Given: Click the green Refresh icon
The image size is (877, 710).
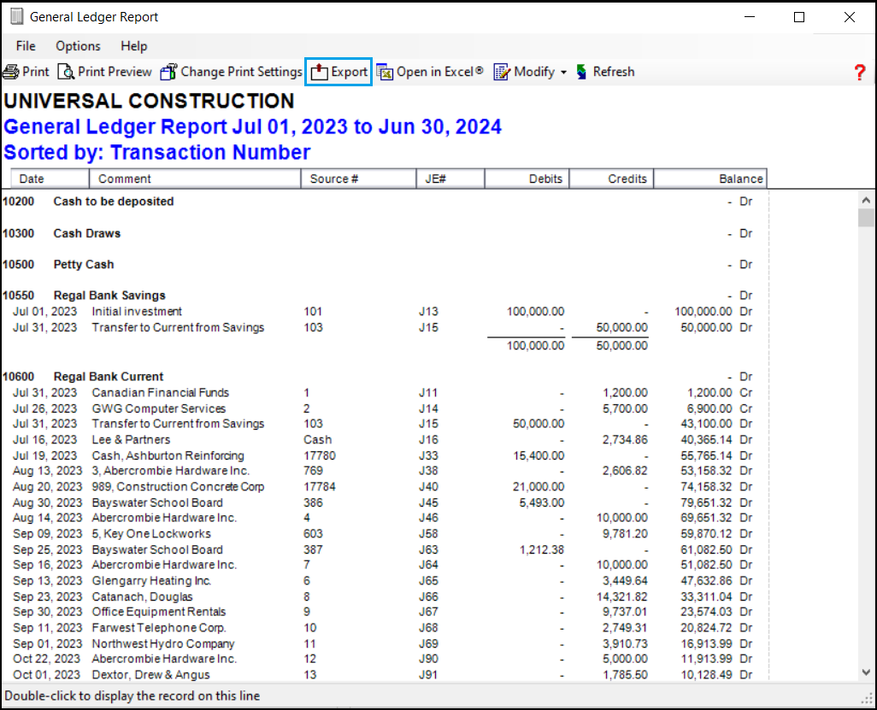Looking at the screenshot, I should pos(582,72).
